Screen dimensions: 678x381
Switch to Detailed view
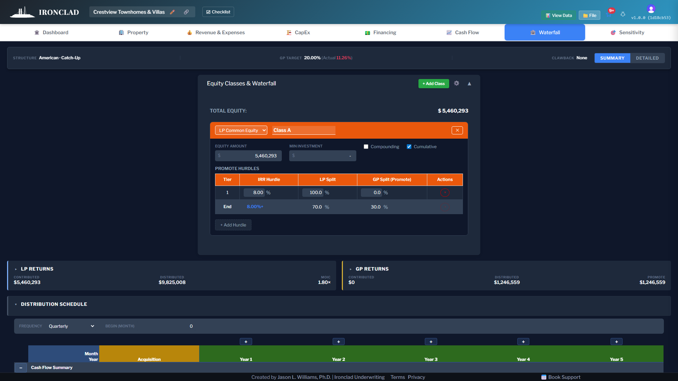point(647,58)
